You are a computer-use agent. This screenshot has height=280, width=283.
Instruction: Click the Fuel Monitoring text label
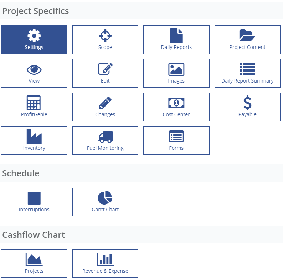(x=105, y=148)
